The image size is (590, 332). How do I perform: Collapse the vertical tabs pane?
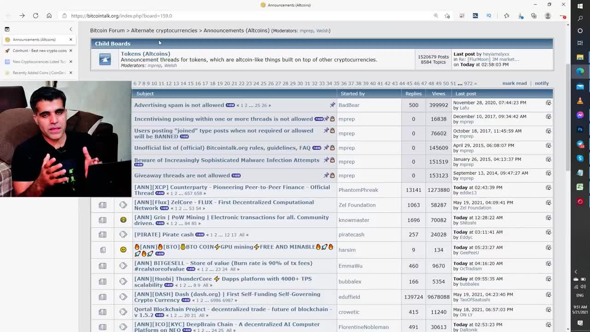tap(71, 29)
